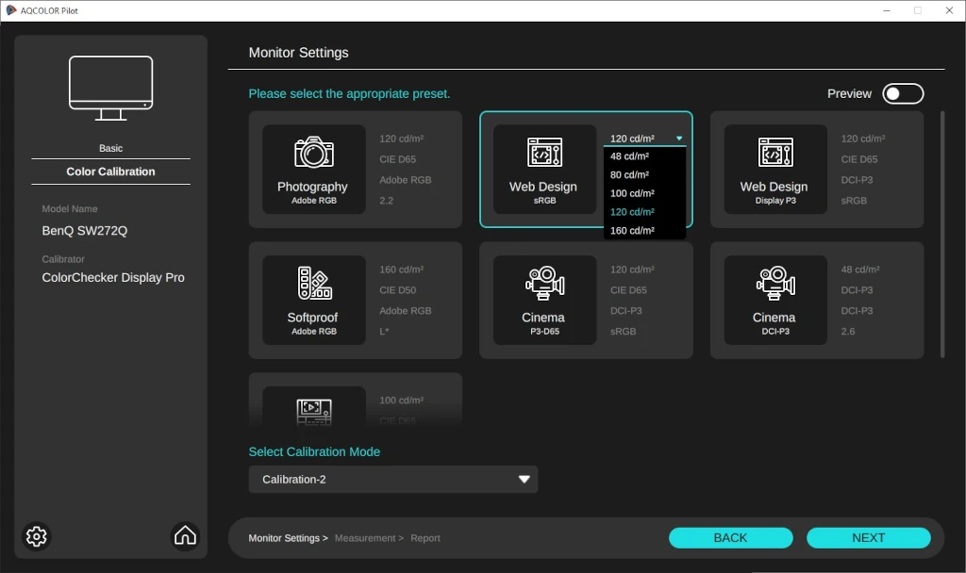Click the Report breadcrumb step

pos(425,538)
